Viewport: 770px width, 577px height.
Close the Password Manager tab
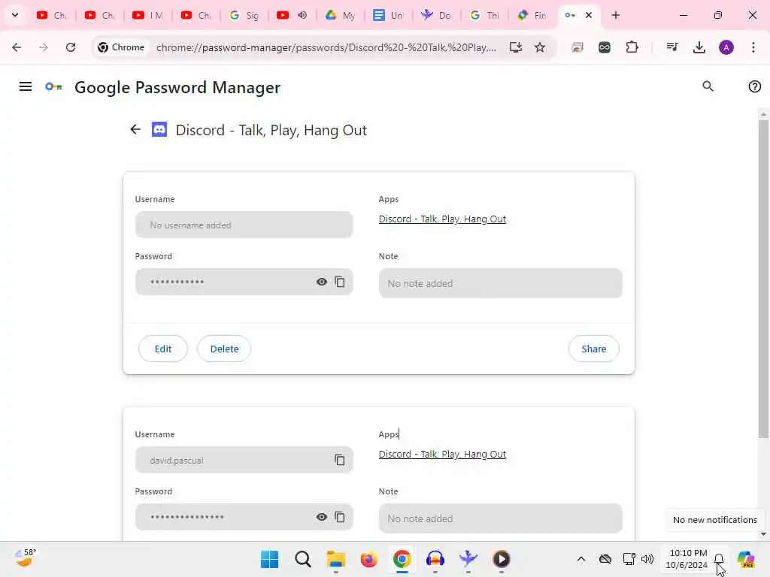click(x=589, y=15)
